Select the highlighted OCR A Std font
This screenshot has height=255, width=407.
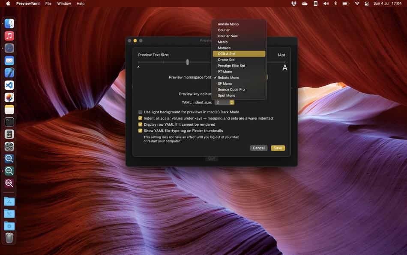[x=239, y=54]
